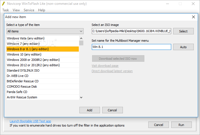Close the Add new item dialog

click(x=194, y=17)
